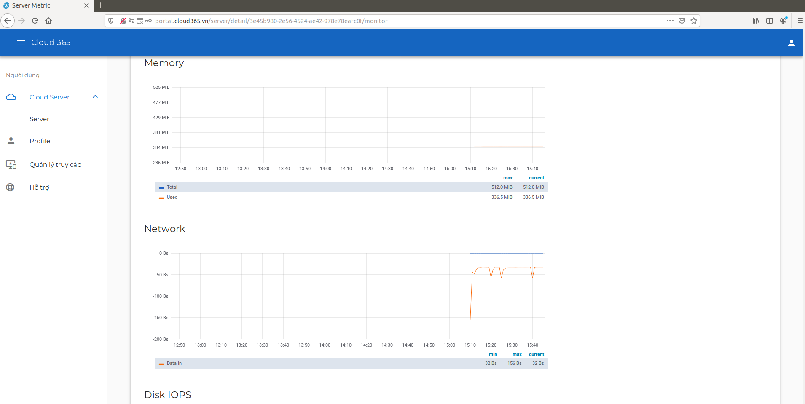Open page actions three-dots menu

coord(670,21)
